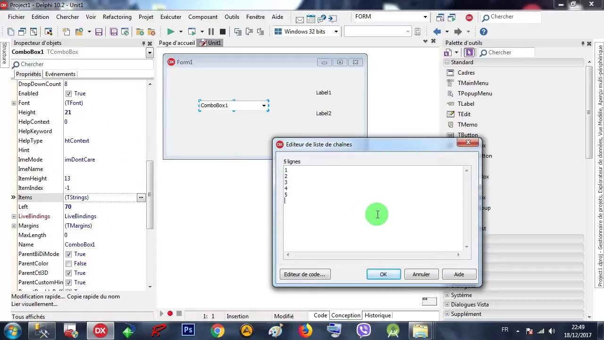Click the Aide button in the dialog
Viewport: 604px width, 340px height.
[459, 274]
